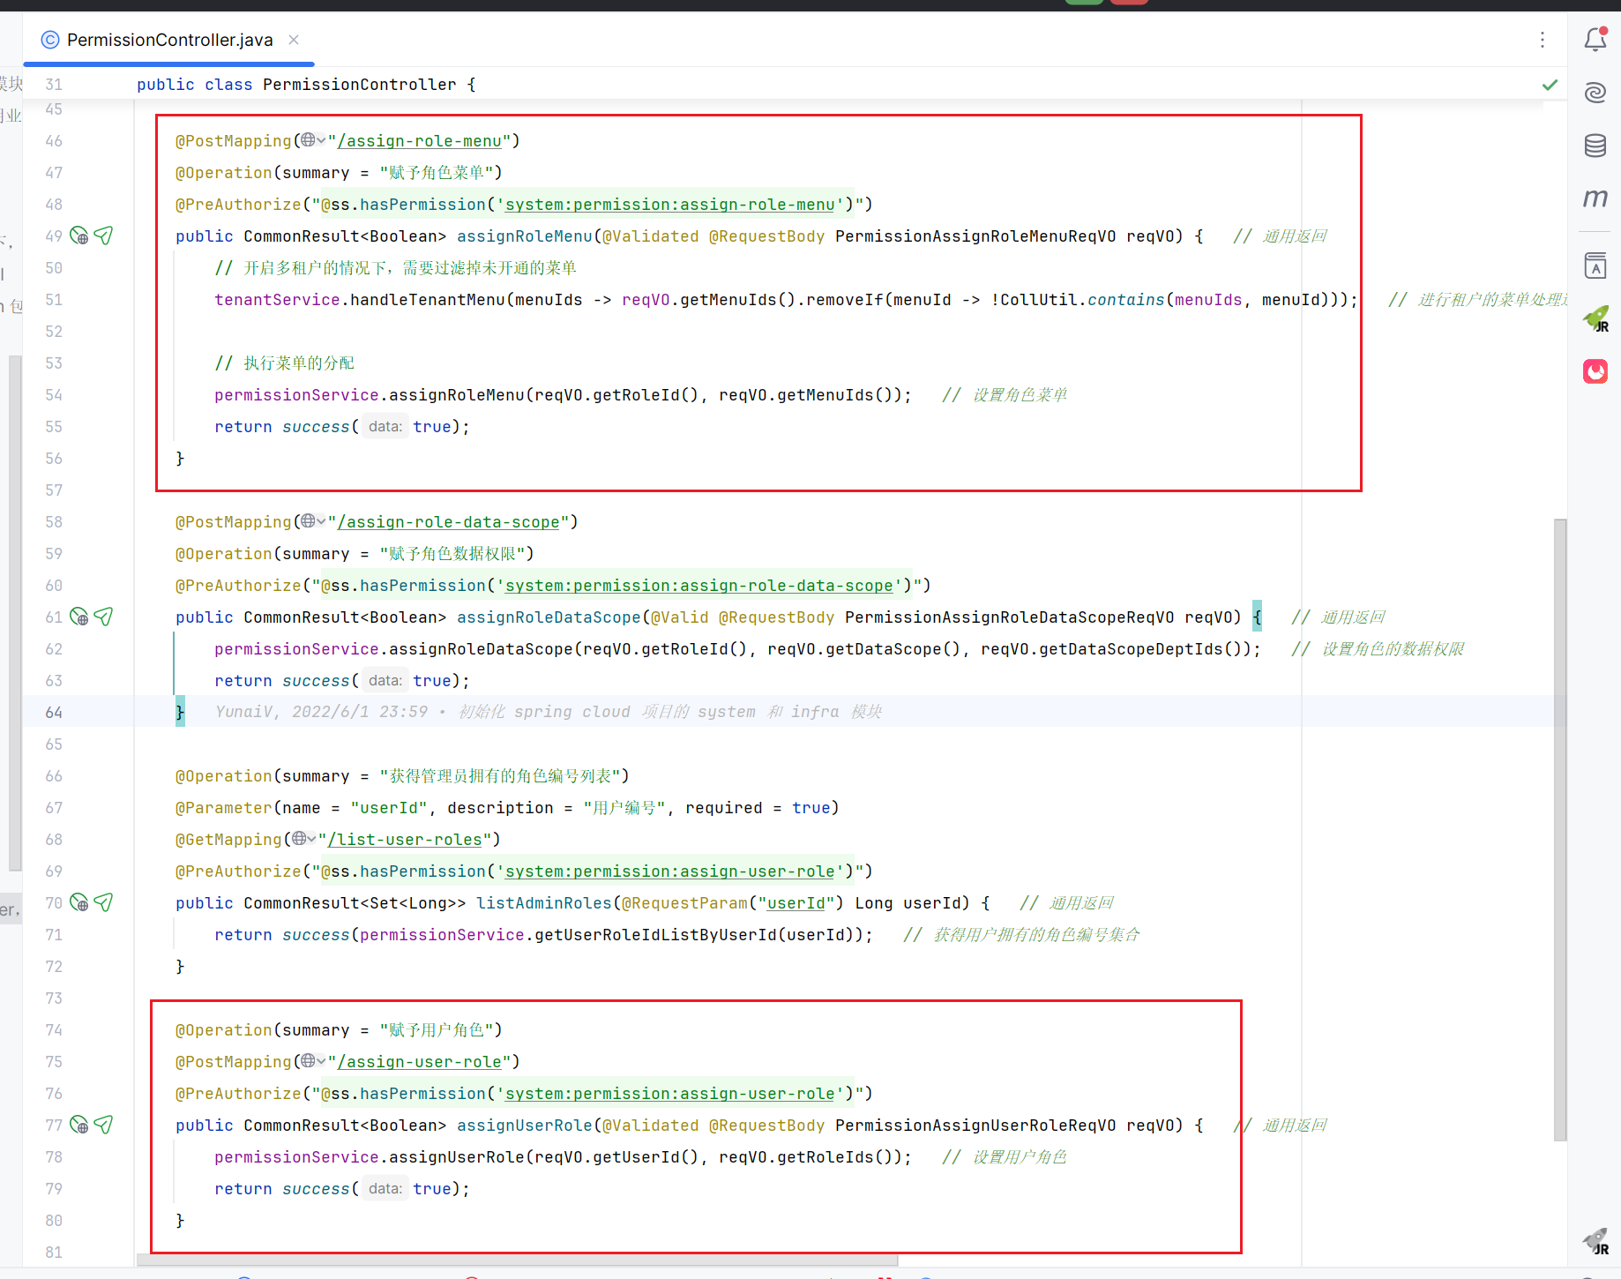Open globe URL dropdown before /assign-role-data-scope
Image resolution: width=1621 pixels, height=1279 pixels.
(x=313, y=521)
